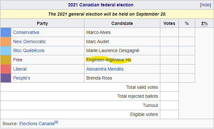Click the New Democratic orange color swatch
This screenshot has height=129, width=214.
pyautogui.click(x=6, y=42)
